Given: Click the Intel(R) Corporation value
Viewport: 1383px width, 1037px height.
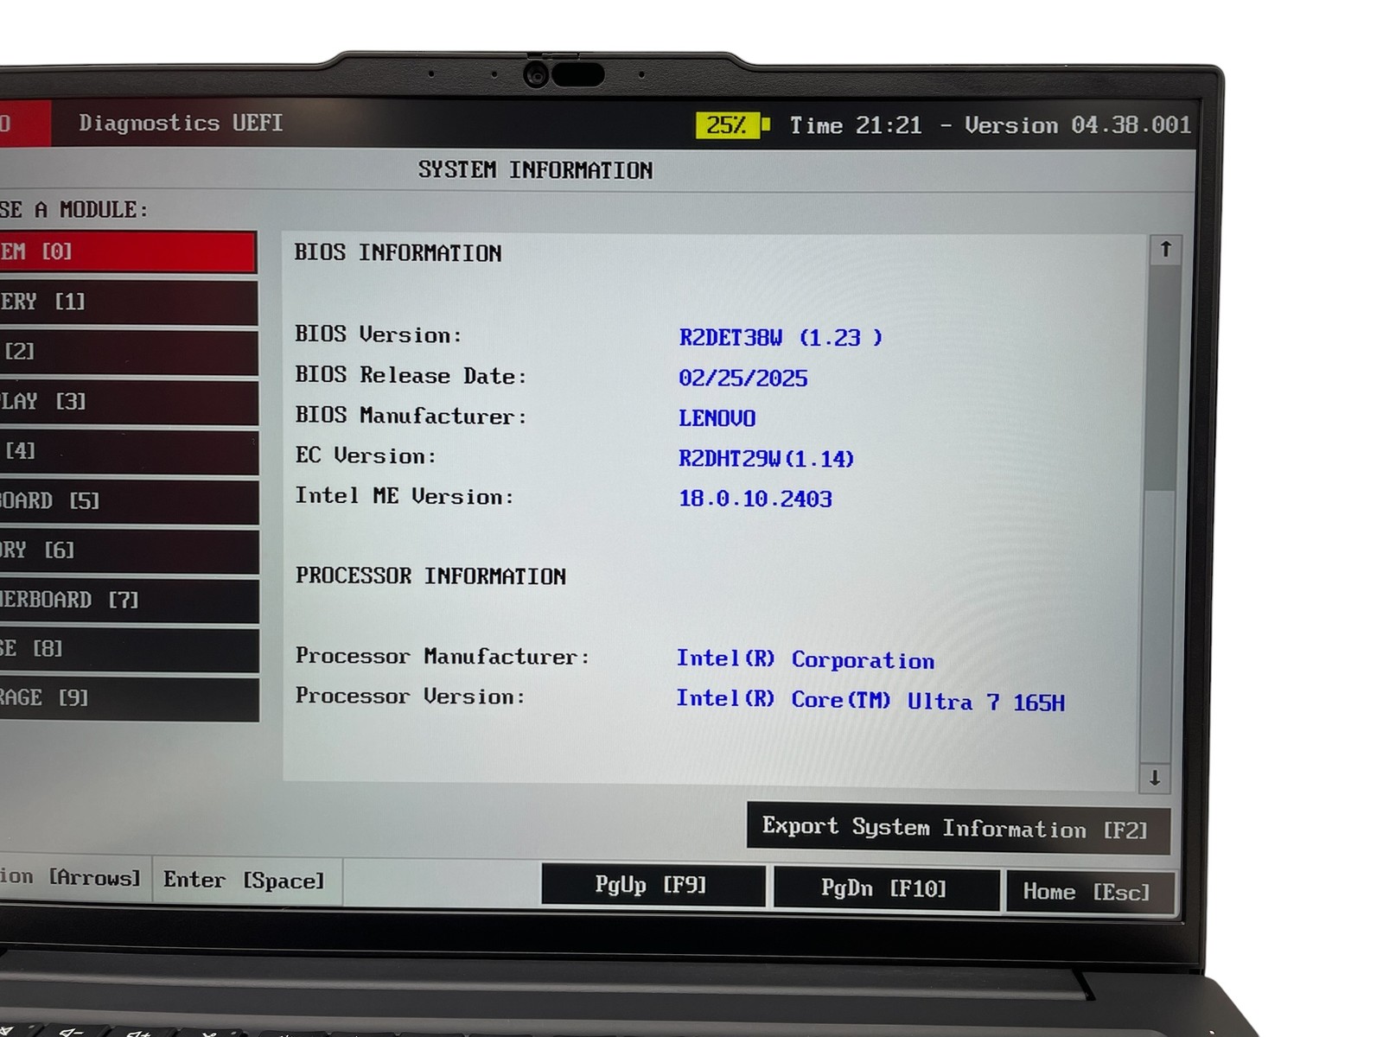Looking at the screenshot, I should [x=805, y=660].
